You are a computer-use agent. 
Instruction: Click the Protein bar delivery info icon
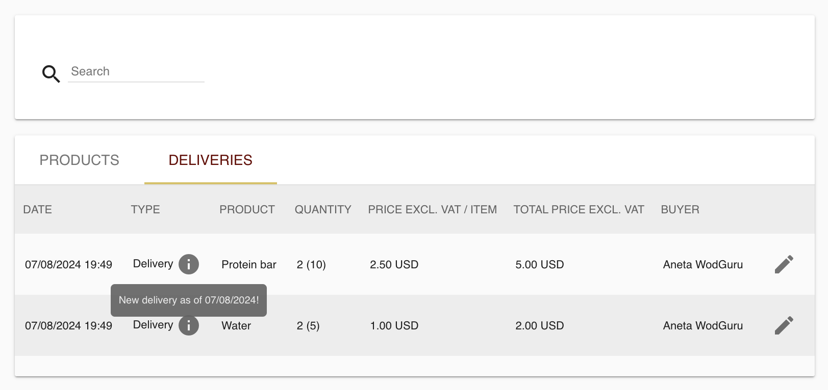189,264
